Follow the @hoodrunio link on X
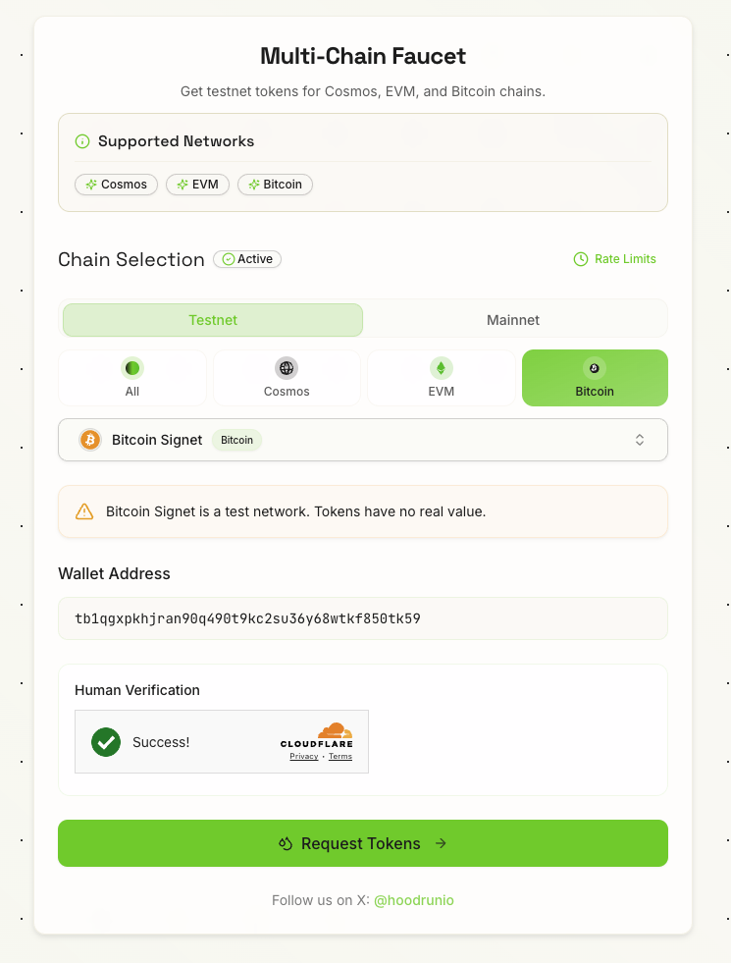731x963 pixels. coord(414,900)
